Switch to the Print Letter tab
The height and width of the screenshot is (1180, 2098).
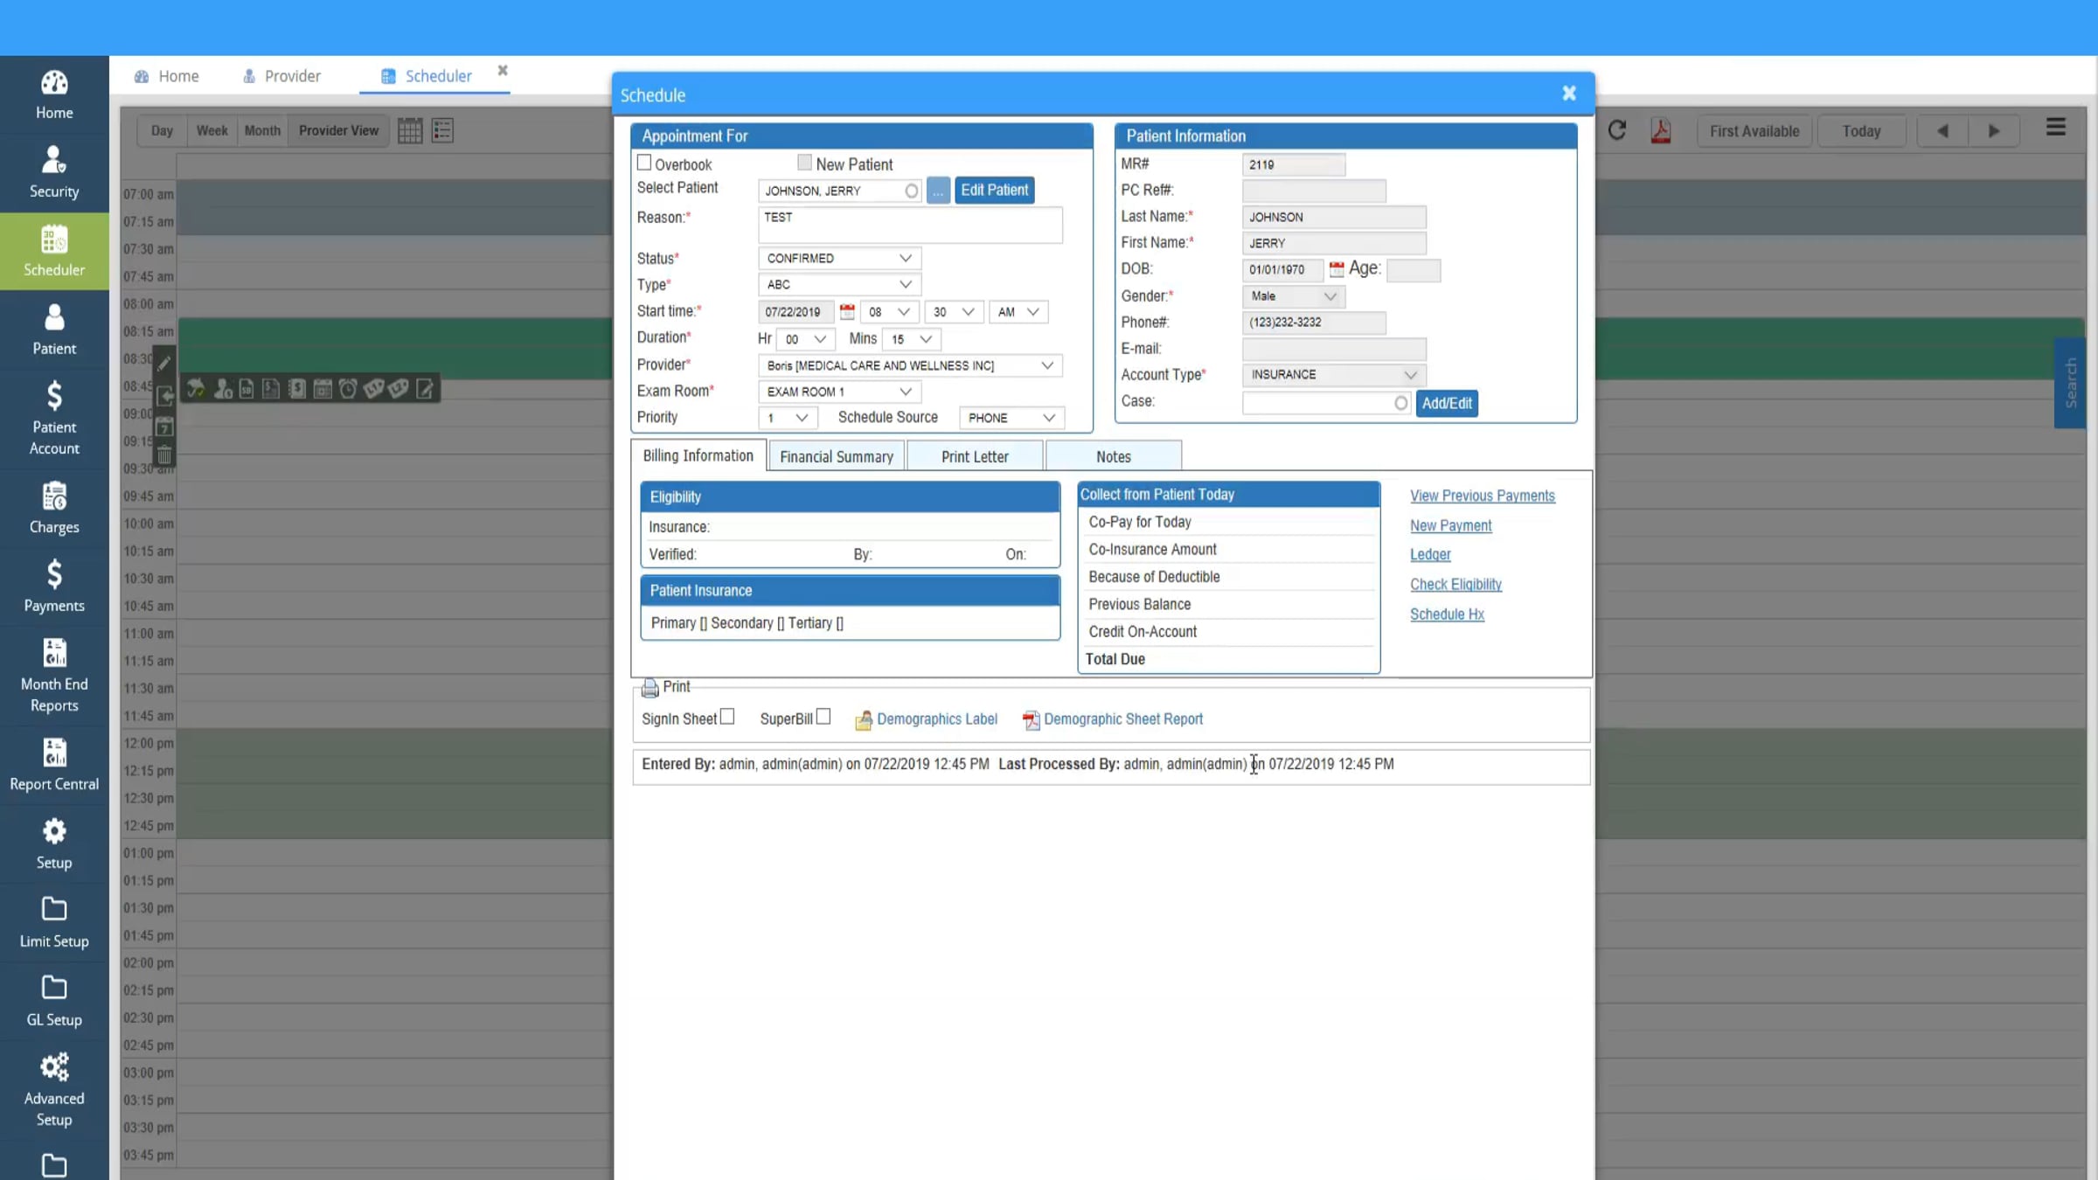(975, 456)
